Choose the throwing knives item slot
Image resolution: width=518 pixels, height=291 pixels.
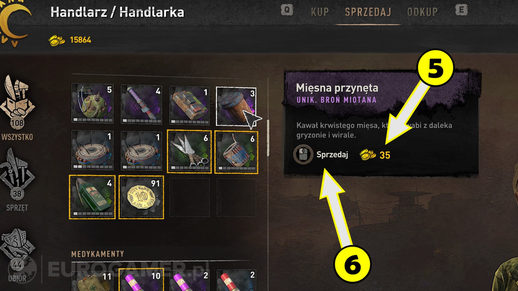point(189,151)
